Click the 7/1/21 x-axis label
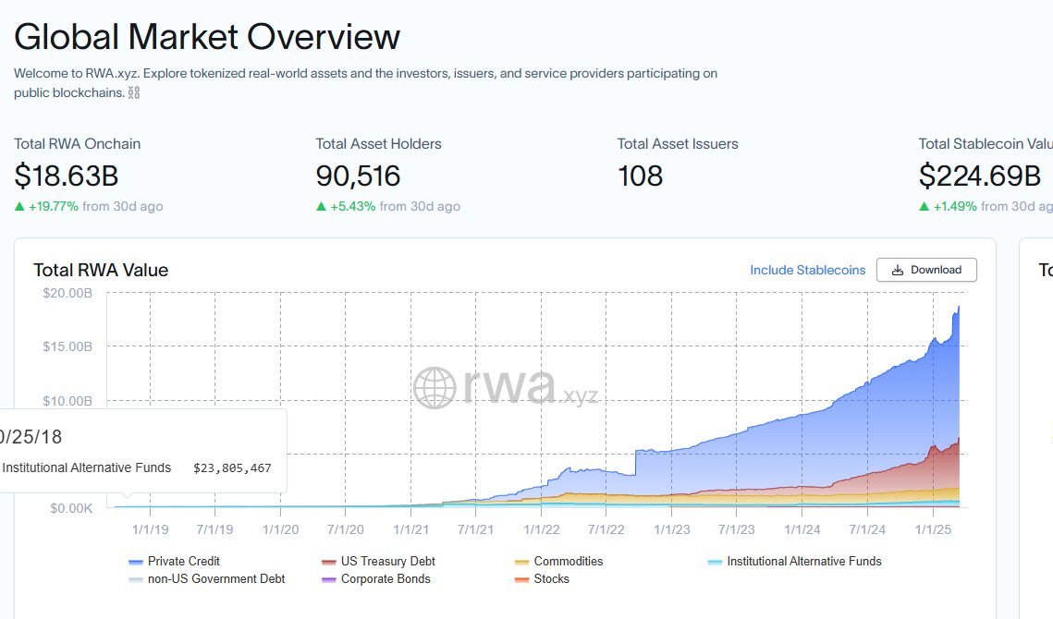The width and height of the screenshot is (1053, 619). pos(475,529)
